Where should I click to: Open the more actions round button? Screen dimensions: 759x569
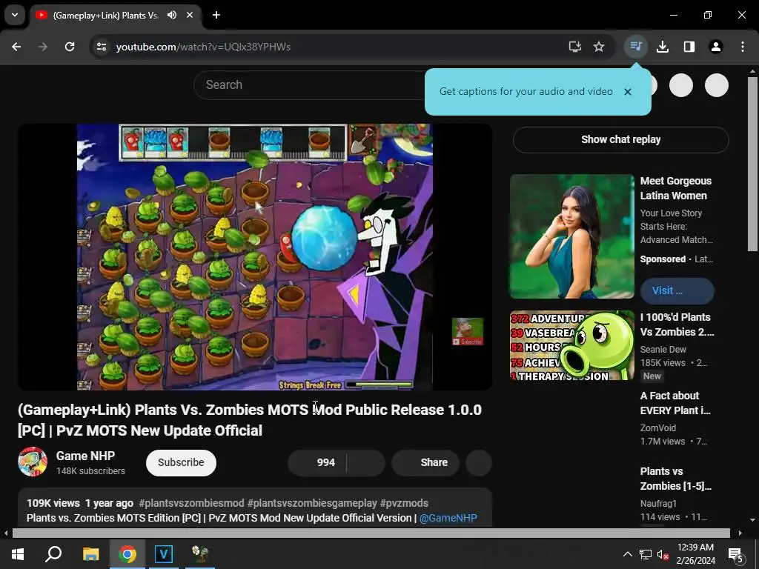coord(479,462)
